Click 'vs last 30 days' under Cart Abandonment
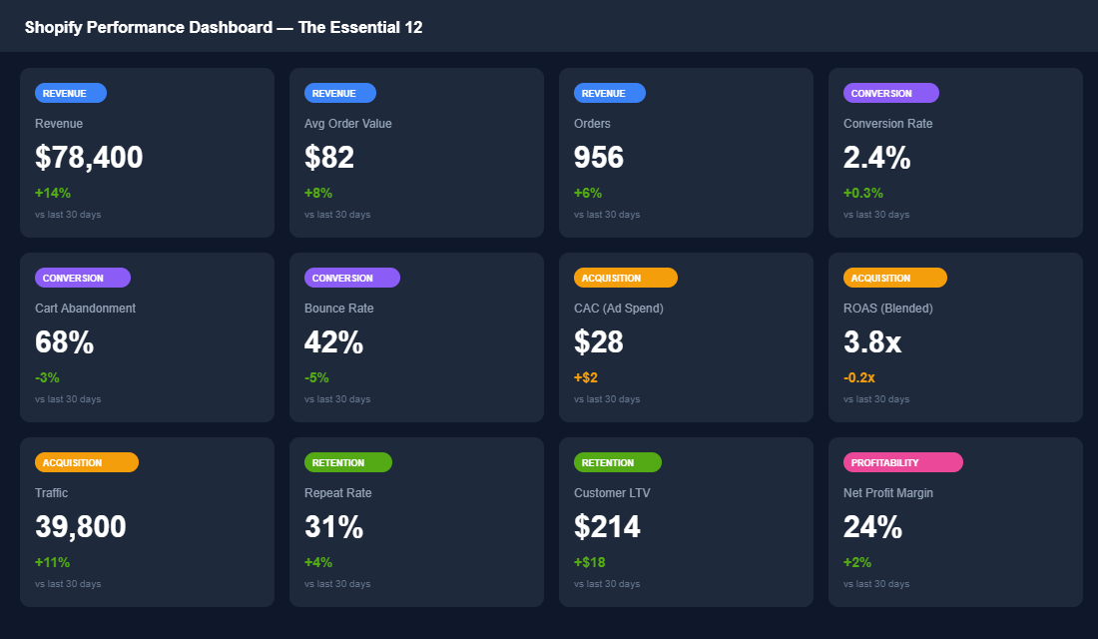The height and width of the screenshot is (639, 1098). pyautogui.click(x=68, y=398)
